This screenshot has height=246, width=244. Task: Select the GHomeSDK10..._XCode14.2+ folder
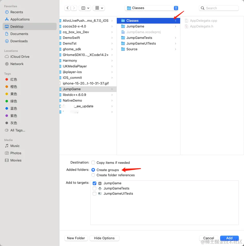88,55
